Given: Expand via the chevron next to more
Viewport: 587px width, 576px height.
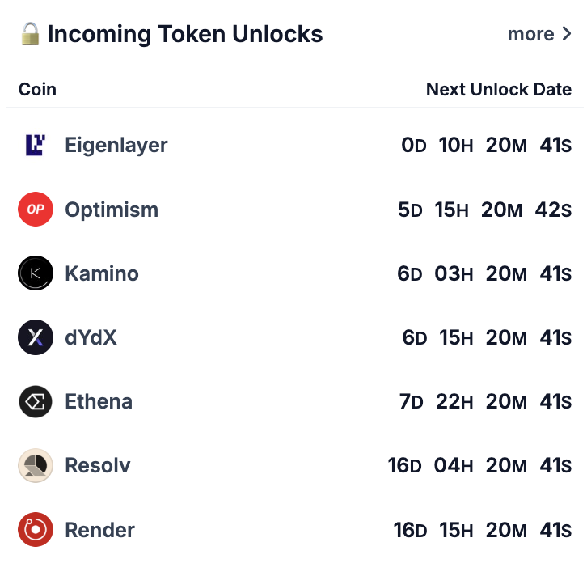Looking at the screenshot, I should (567, 34).
